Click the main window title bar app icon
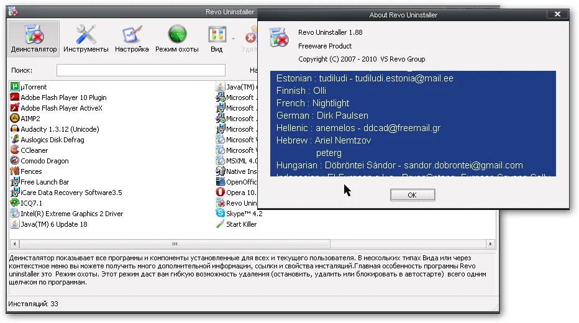The width and height of the screenshot is (579, 323). (13, 11)
